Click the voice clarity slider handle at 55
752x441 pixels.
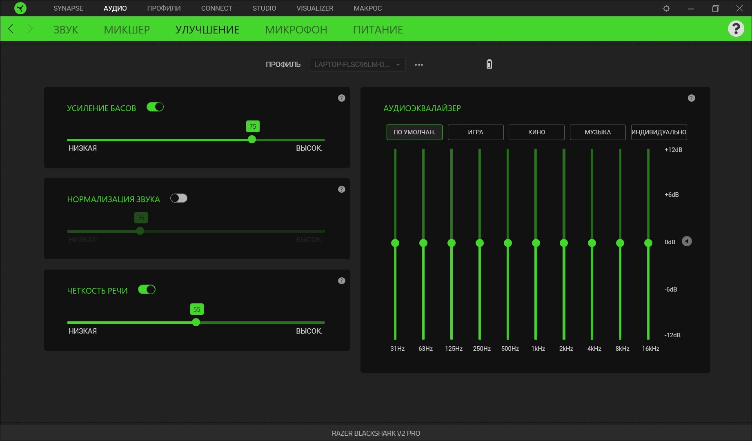196,323
